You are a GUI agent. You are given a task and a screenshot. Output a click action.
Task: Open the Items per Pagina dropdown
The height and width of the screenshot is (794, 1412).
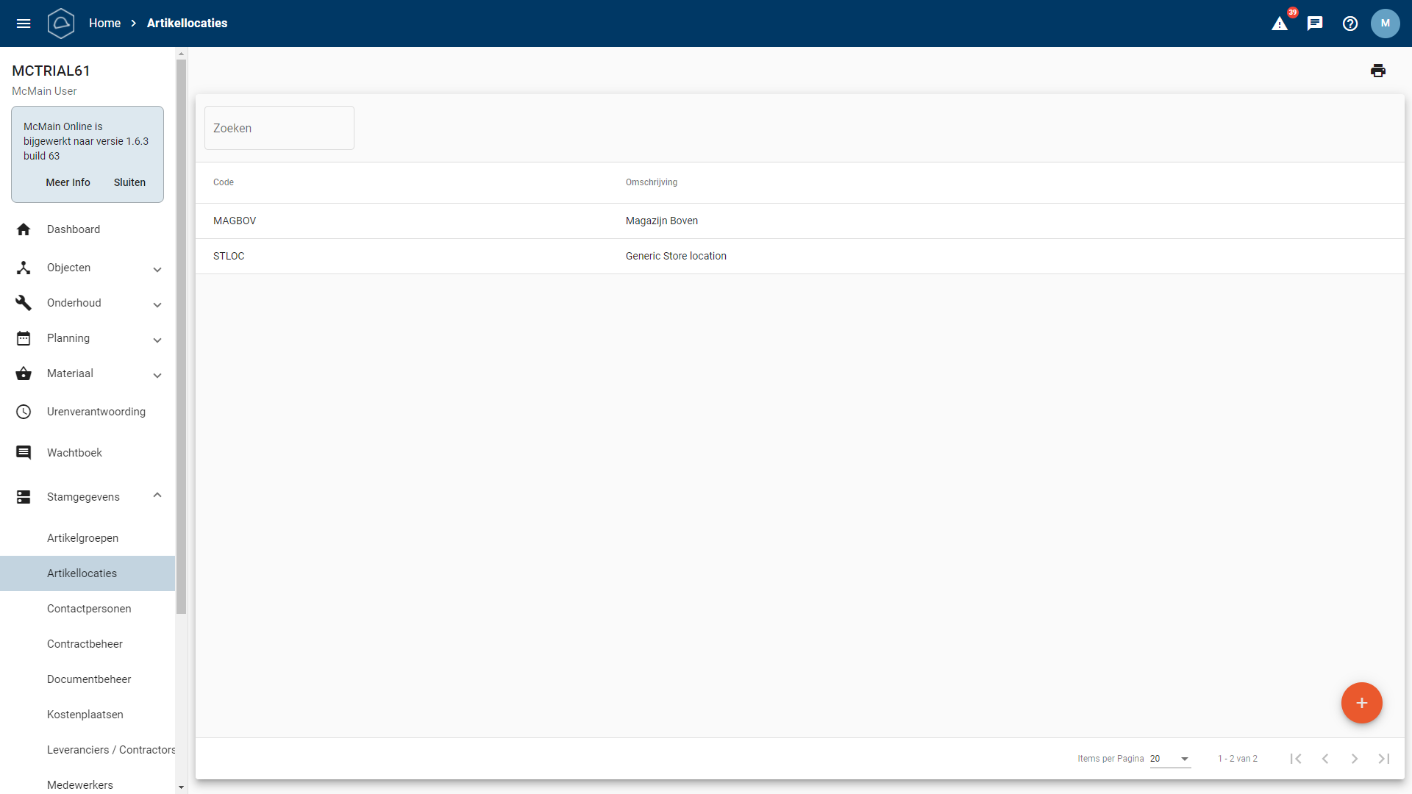(1170, 759)
